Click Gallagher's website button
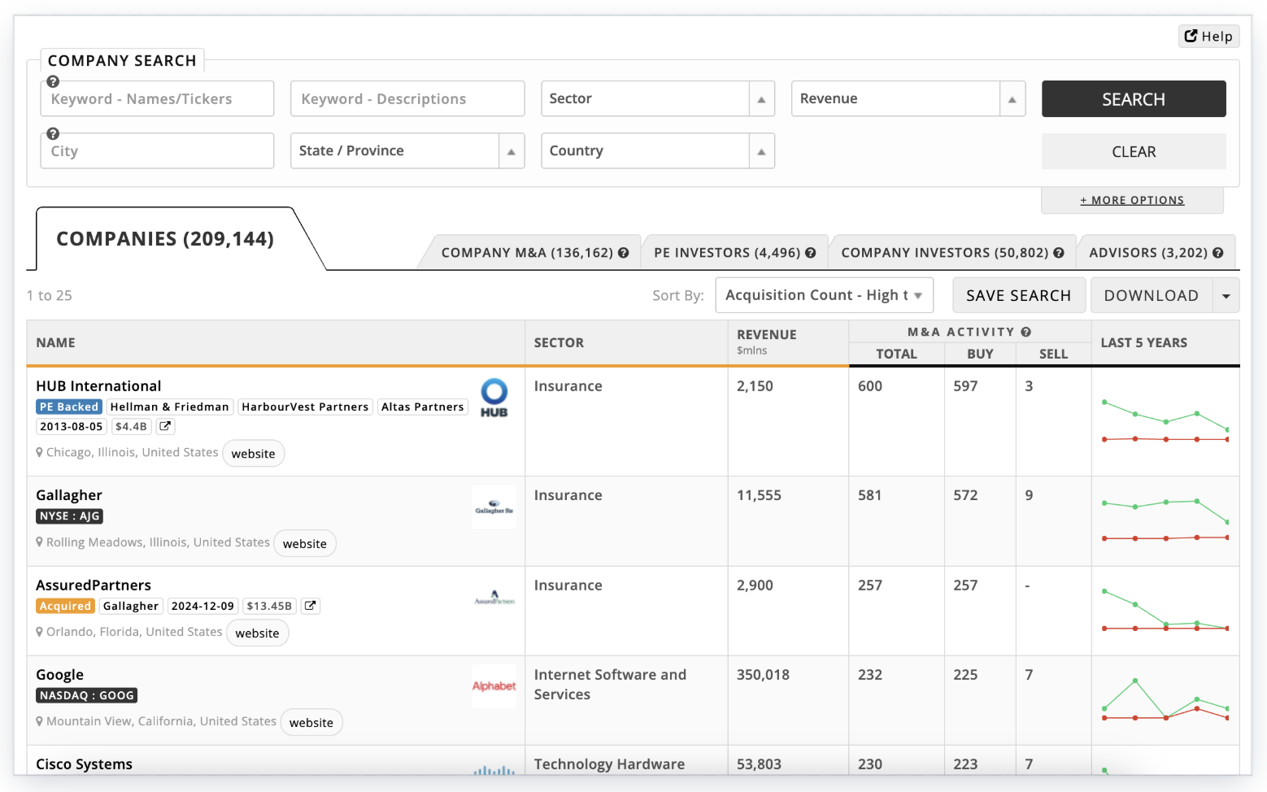 [304, 544]
